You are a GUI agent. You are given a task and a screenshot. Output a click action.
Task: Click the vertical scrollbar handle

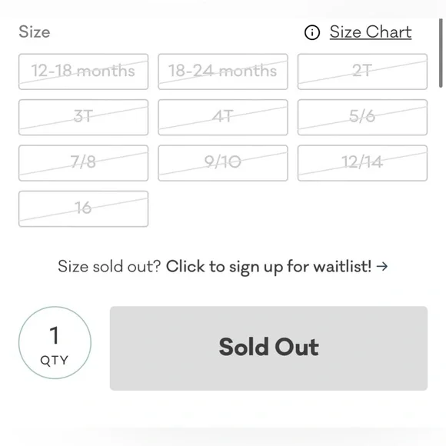441,53
